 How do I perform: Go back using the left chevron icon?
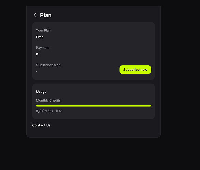35,15
